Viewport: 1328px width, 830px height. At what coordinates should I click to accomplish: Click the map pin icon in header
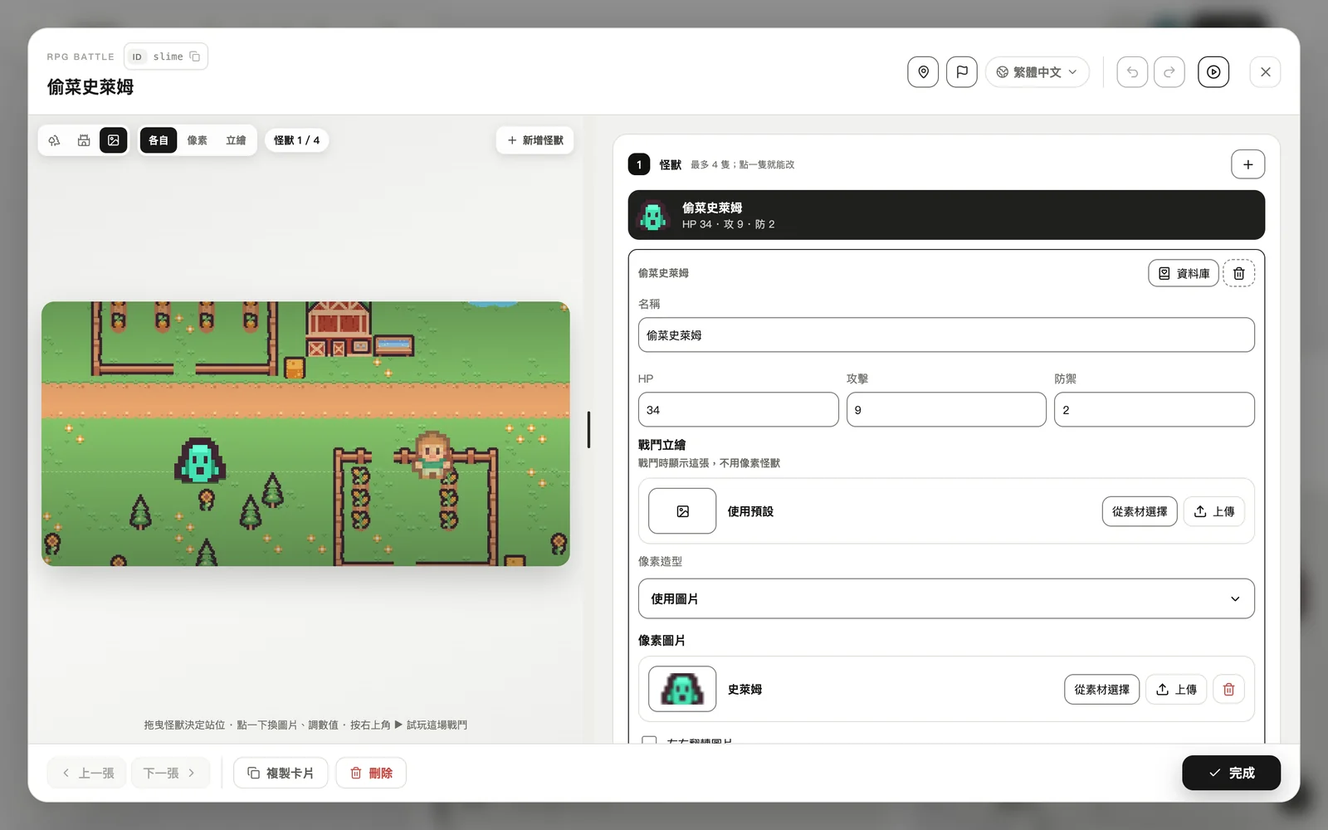[923, 72]
